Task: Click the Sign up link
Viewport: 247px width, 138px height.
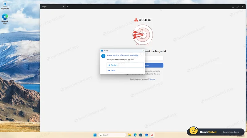Action: coord(152,79)
